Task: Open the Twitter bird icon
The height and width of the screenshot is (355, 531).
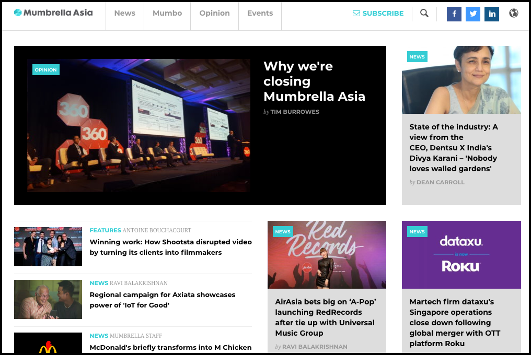Action: [x=472, y=14]
